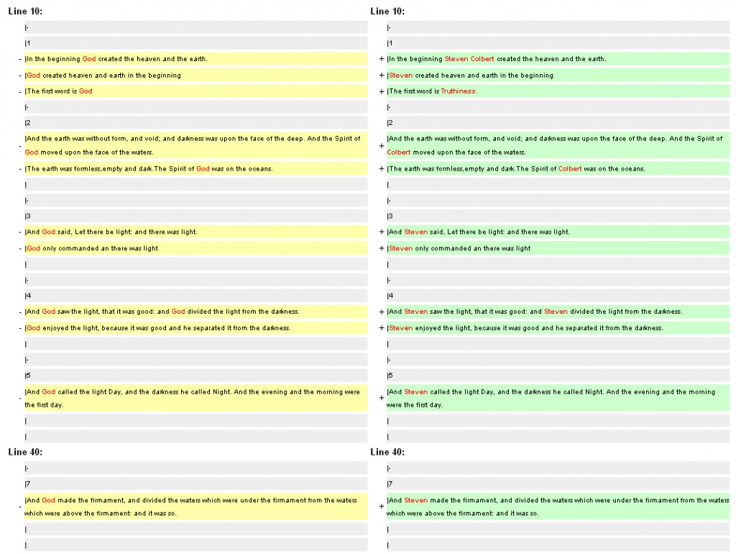Viewport: 736px width, 554px height.
Task: Select line "God created heaven and earth in the beginning"
Action: click(195, 75)
